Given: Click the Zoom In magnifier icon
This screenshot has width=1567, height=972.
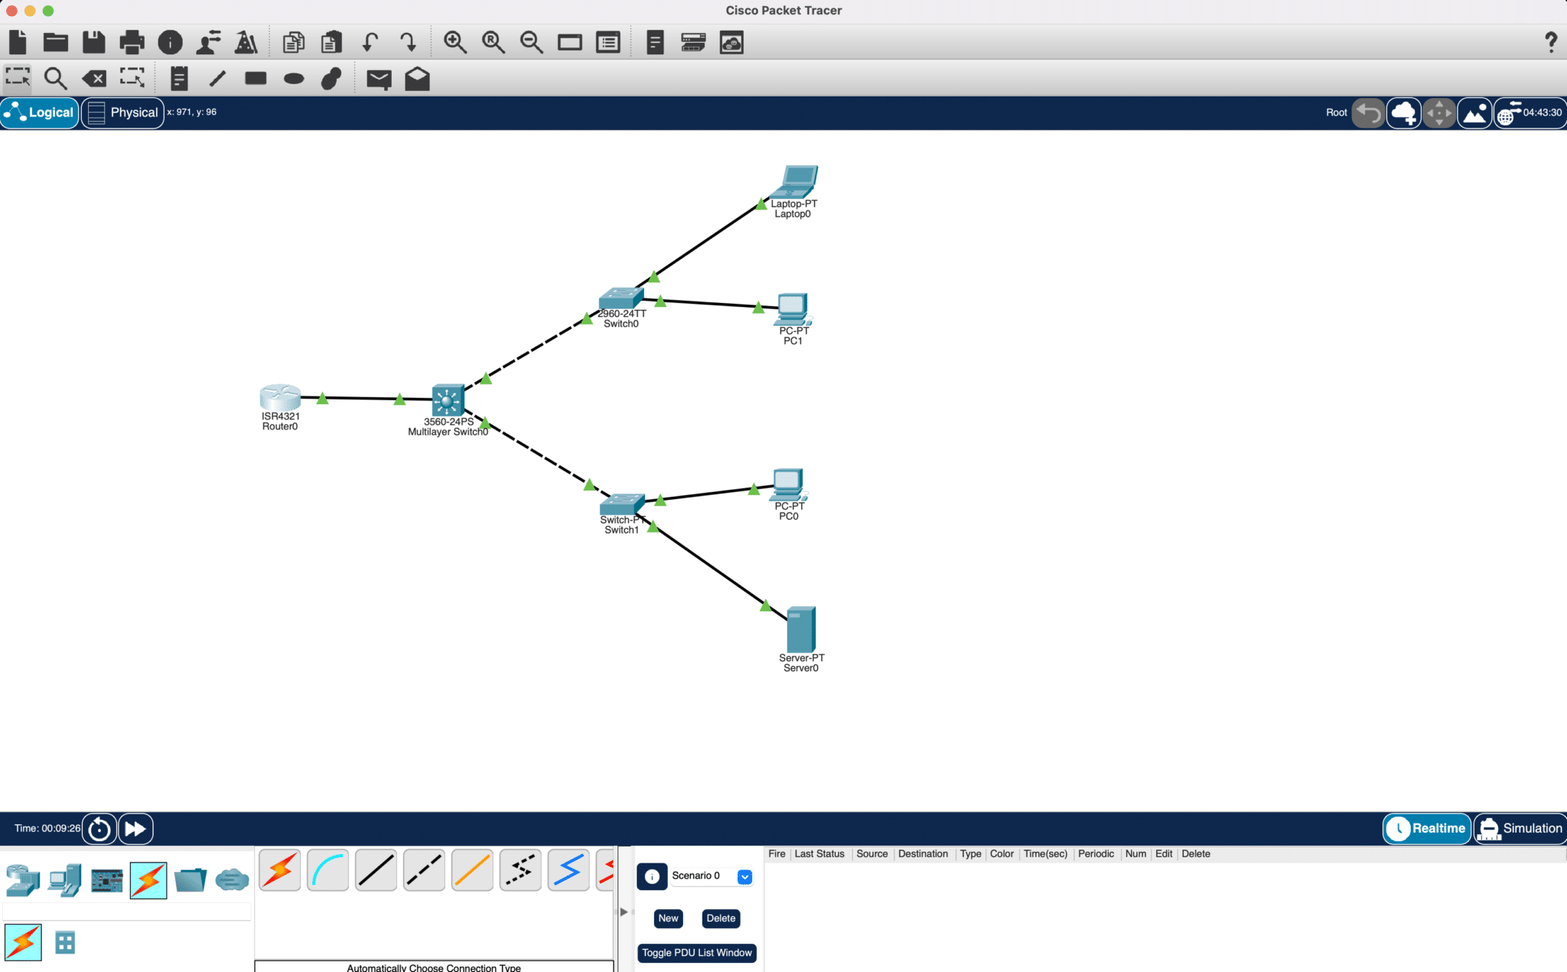Looking at the screenshot, I should point(454,42).
